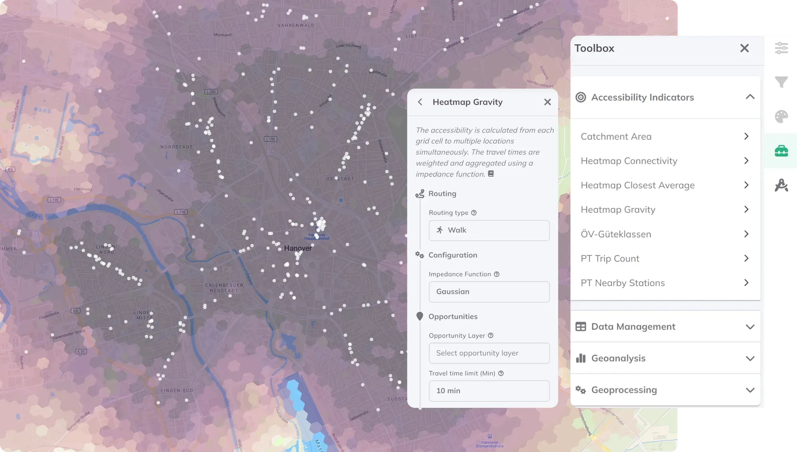Open the filter funnel icon
The height and width of the screenshot is (452, 797).
click(x=781, y=82)
